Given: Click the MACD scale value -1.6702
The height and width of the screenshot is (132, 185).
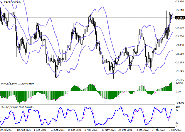Looking at the screenshot, I should [180, 102].
